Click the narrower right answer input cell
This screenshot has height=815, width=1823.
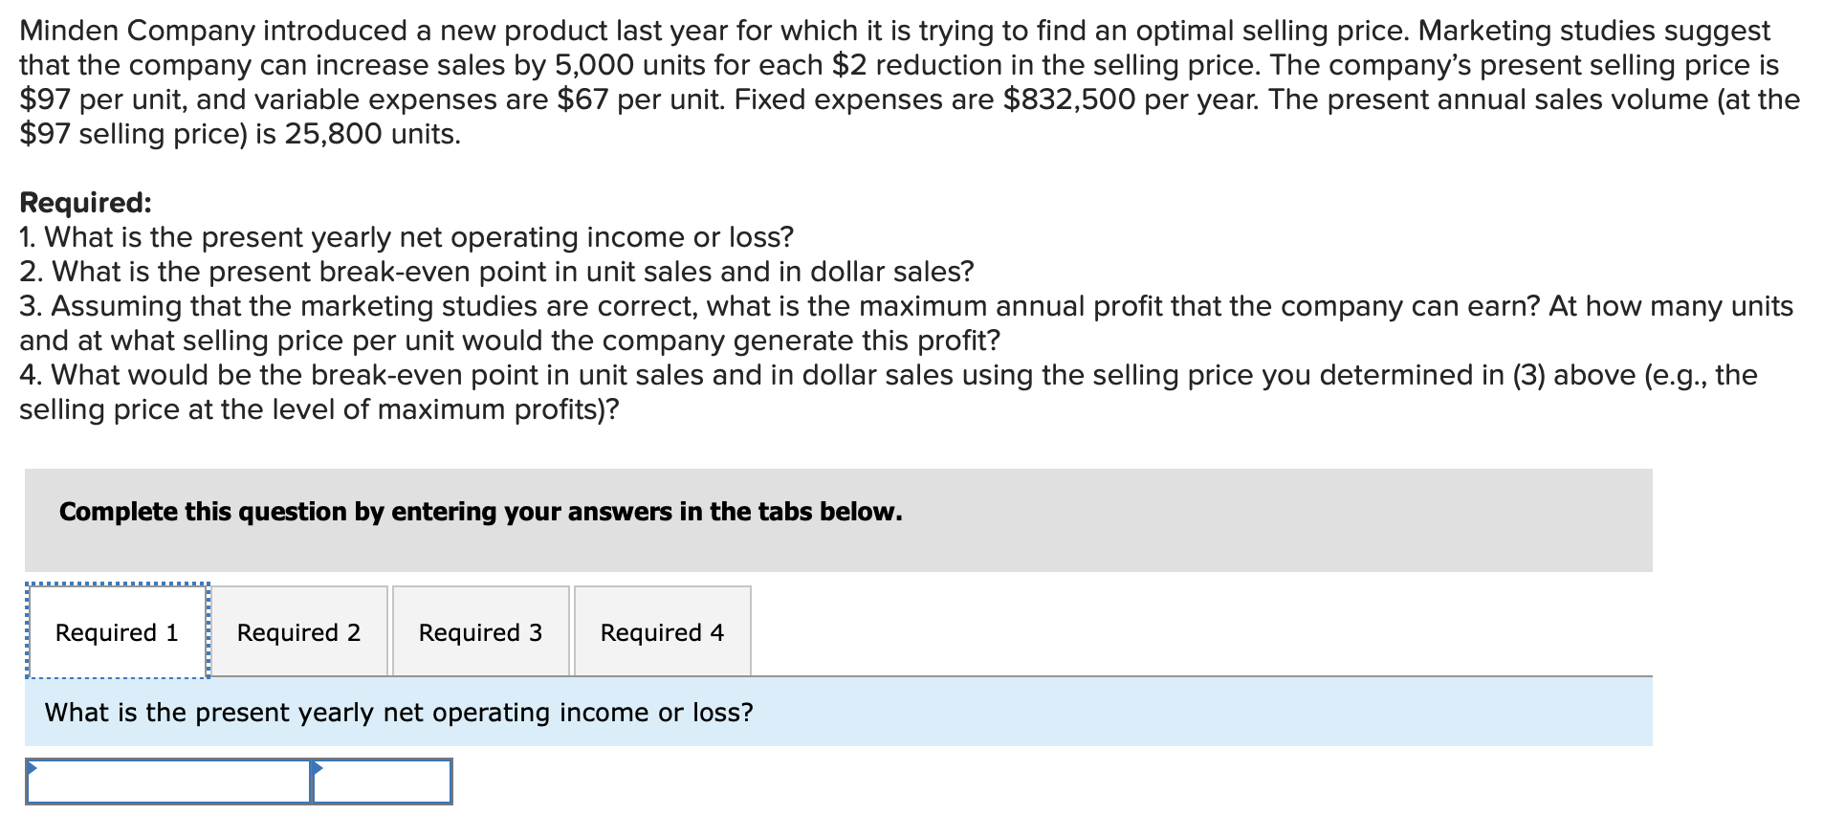pyautogui.click(x=383, y=782)
